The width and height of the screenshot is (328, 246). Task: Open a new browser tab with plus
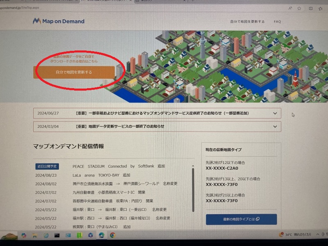pos(193,1)
